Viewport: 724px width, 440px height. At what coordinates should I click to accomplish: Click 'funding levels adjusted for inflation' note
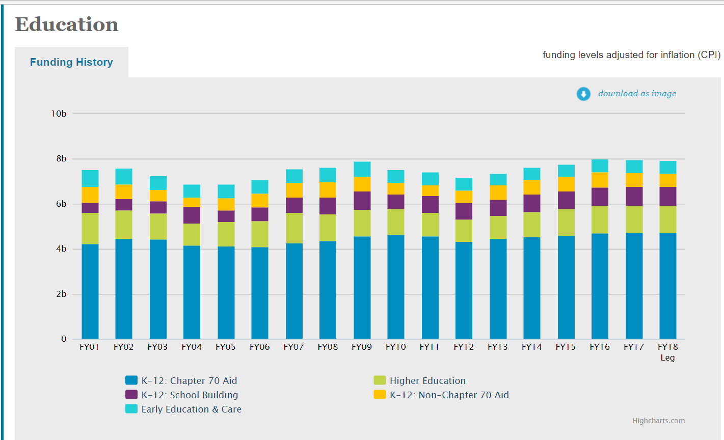632,54
